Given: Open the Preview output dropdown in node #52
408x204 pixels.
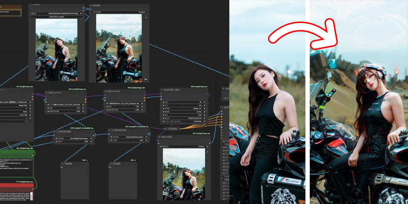Looking at the screenshot, I should [184, 146].
